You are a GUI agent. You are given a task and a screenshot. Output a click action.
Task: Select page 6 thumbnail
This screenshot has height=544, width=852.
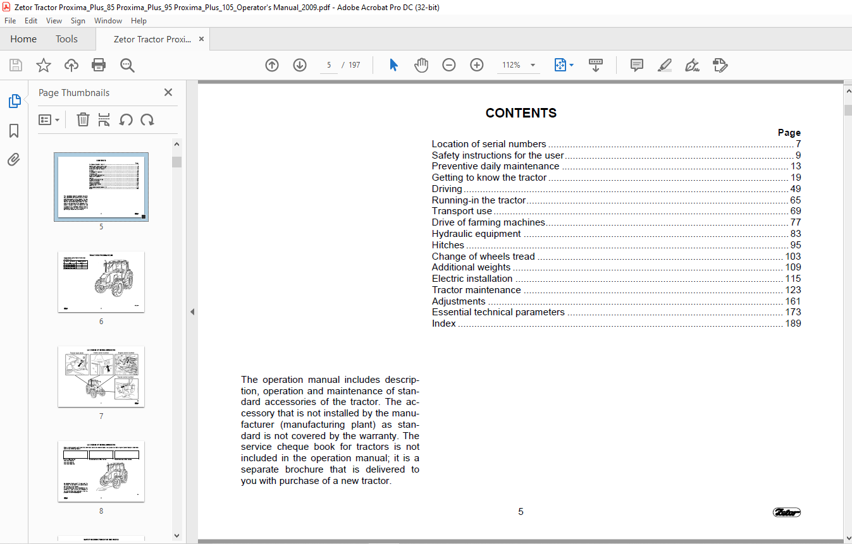click(x=101, y=282)
